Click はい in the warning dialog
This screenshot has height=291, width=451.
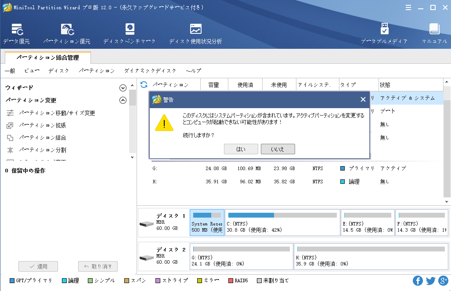[241, 149]
